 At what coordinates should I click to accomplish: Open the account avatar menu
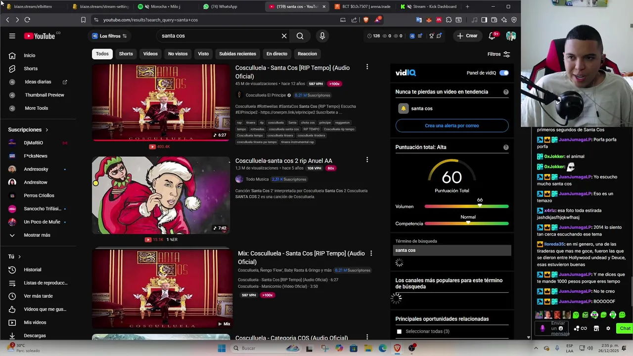(511, 36)
